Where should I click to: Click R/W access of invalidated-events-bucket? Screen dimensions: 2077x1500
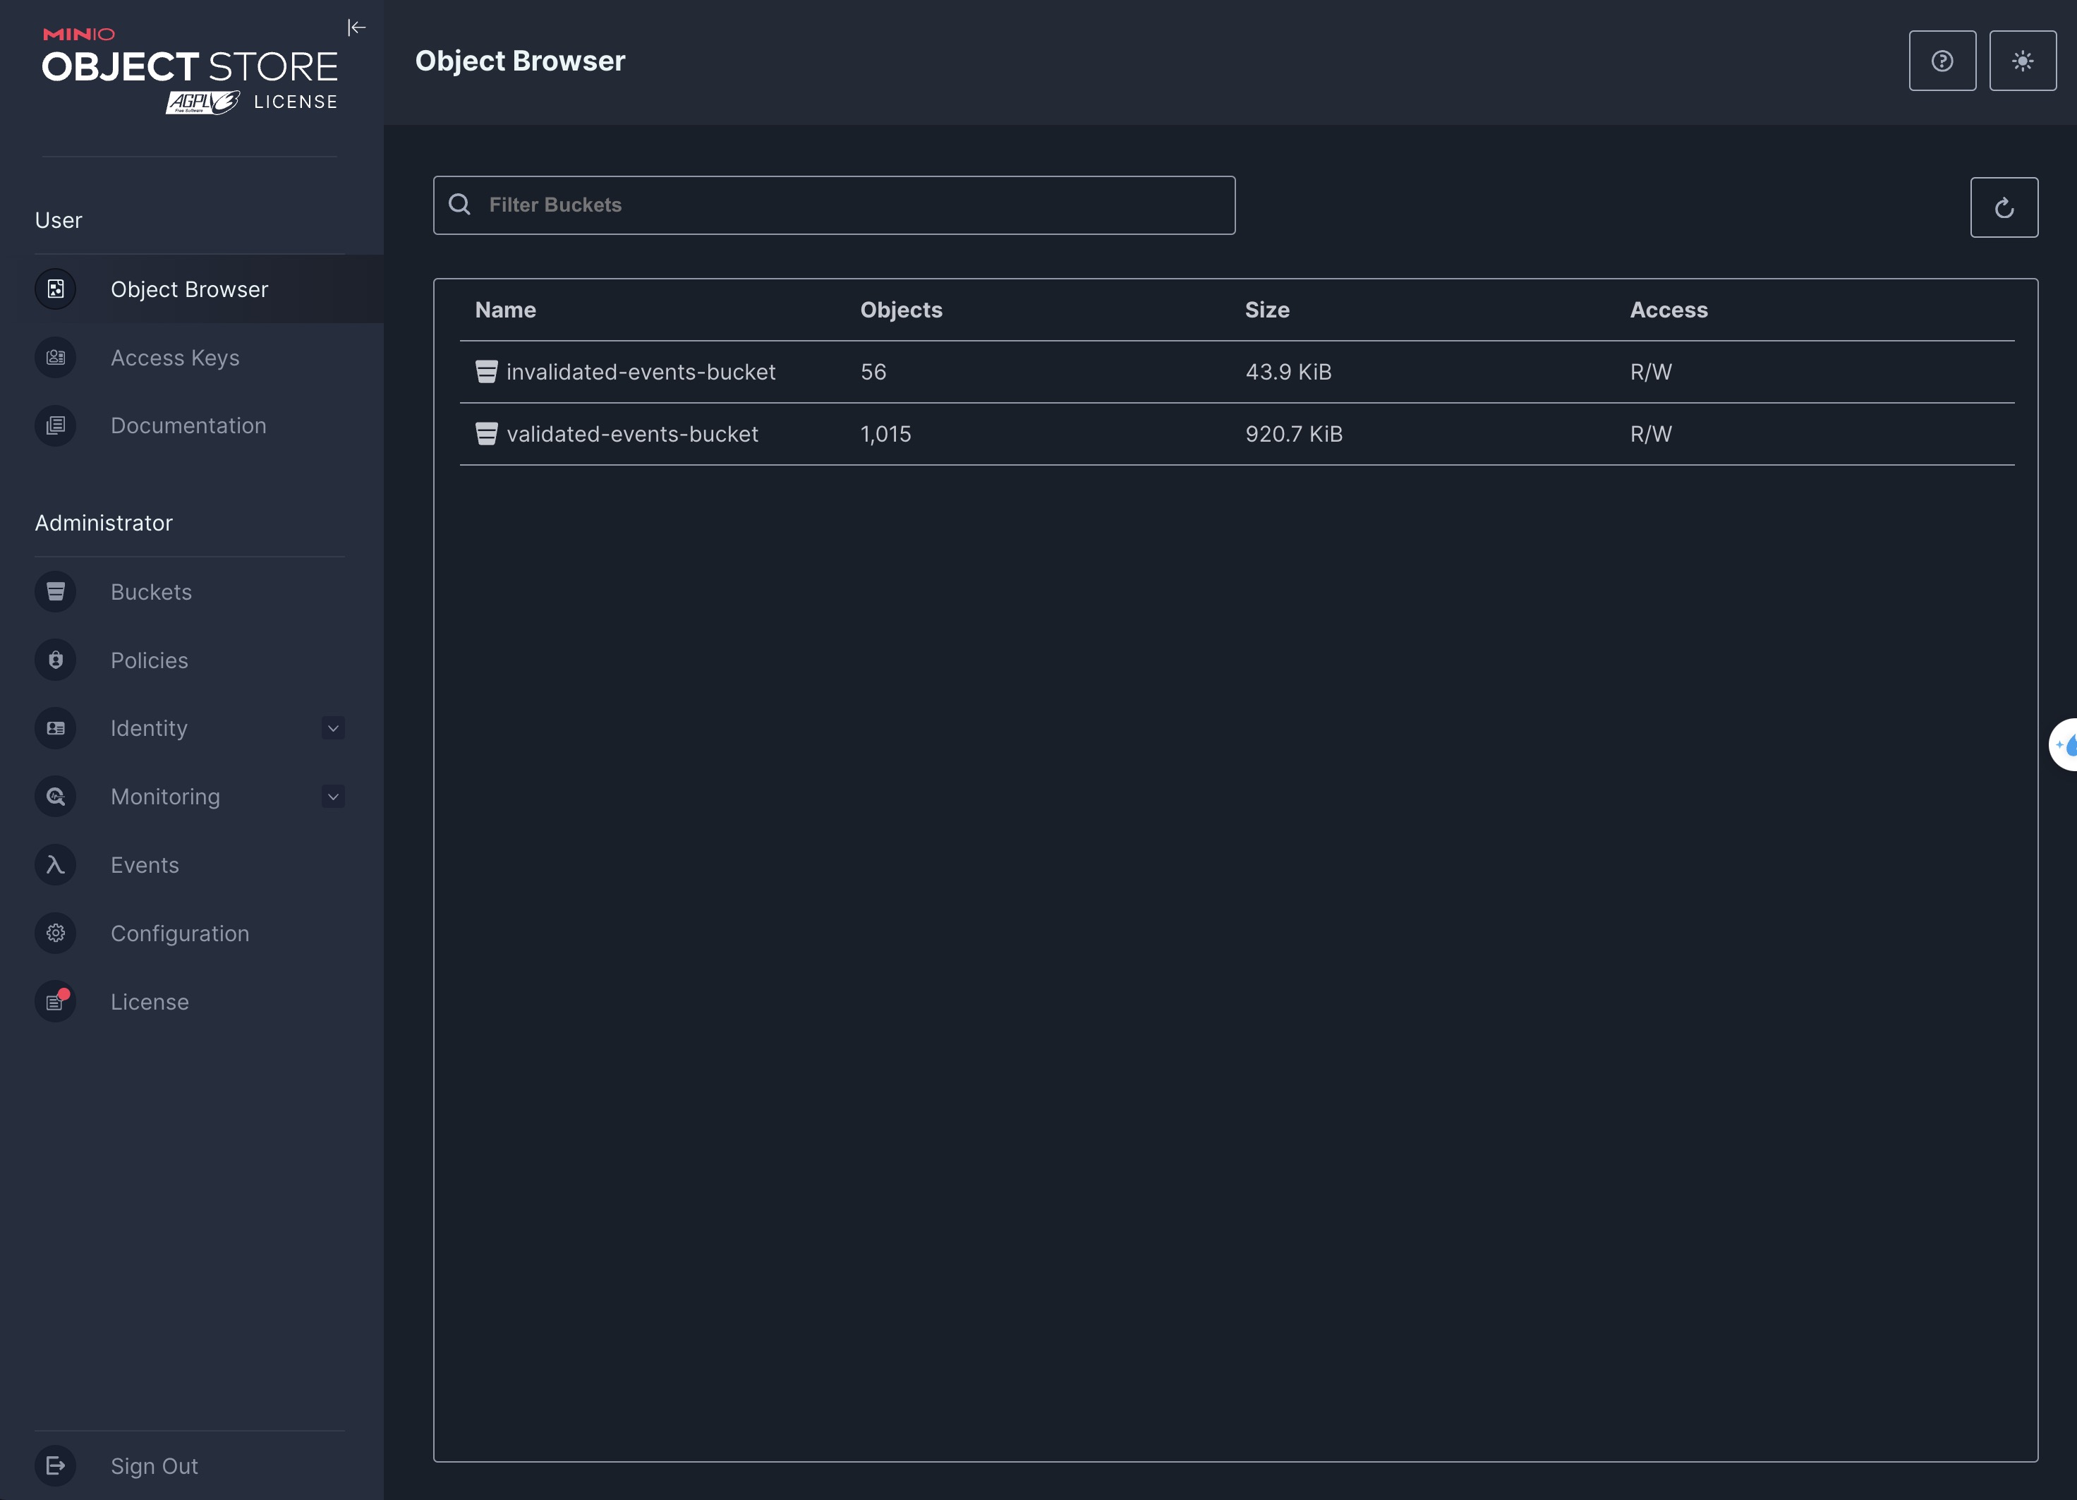(1651, 372)
